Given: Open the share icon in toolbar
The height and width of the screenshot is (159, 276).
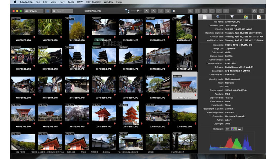Looking at the screenshot, I should pos(254,11).
